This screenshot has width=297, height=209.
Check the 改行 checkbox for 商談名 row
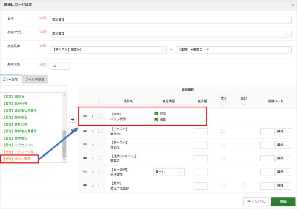coord(224,145)
